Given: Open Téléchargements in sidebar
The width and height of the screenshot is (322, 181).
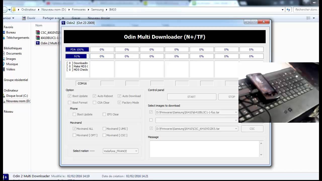Looking at the screenshot, I should point(18,38).
